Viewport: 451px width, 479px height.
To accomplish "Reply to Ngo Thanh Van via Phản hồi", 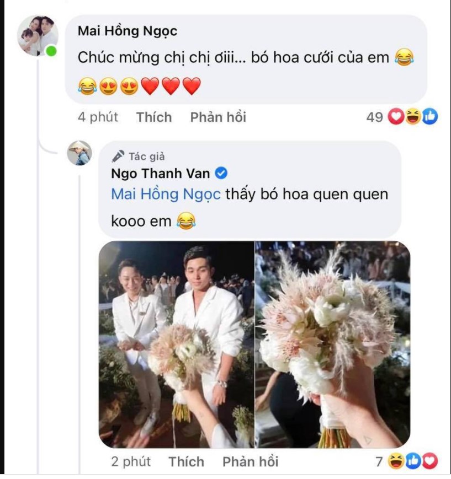I will pos(251,461).
